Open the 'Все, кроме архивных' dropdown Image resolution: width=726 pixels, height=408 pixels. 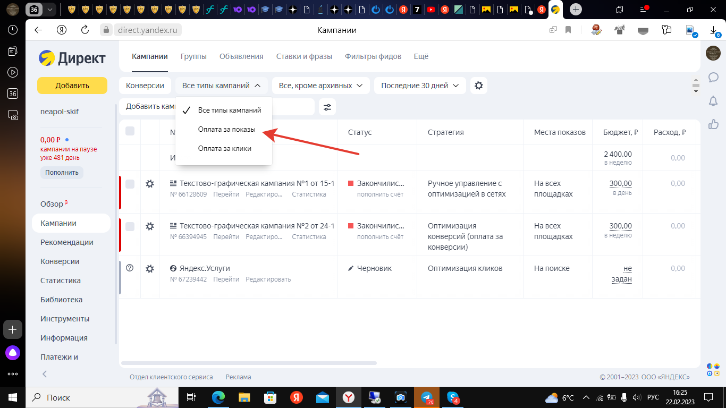point(320,85)
